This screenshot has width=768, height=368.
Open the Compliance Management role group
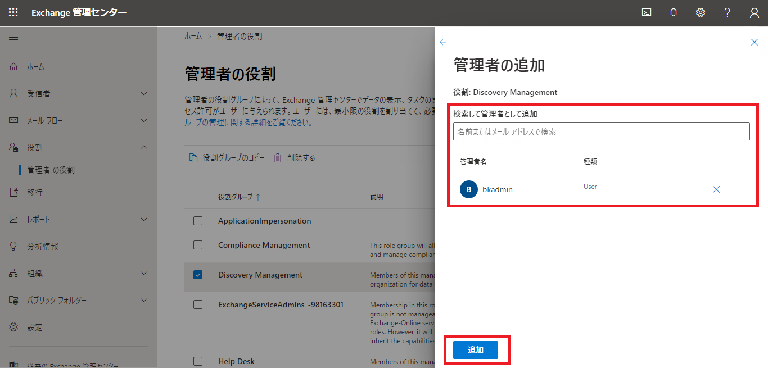click(x=264, y=245)
